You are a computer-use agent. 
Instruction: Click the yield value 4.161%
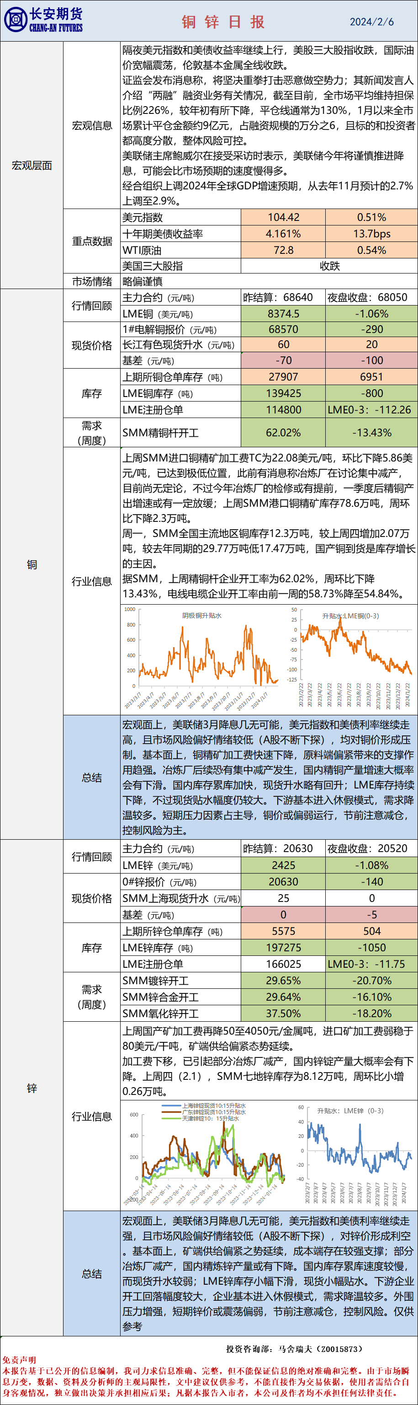point(283,233)
